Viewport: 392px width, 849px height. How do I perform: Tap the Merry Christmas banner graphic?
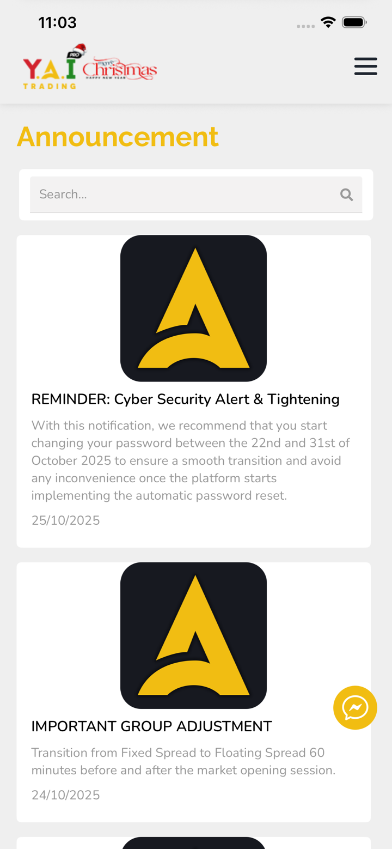click(x=120, y=69)
